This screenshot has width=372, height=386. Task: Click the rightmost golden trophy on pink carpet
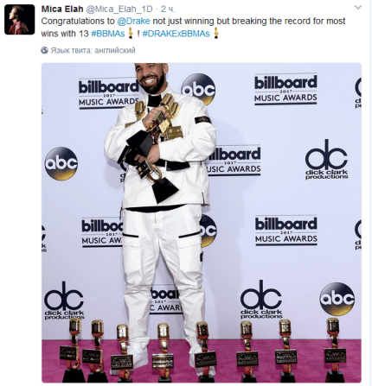click(x=334, y=350)
